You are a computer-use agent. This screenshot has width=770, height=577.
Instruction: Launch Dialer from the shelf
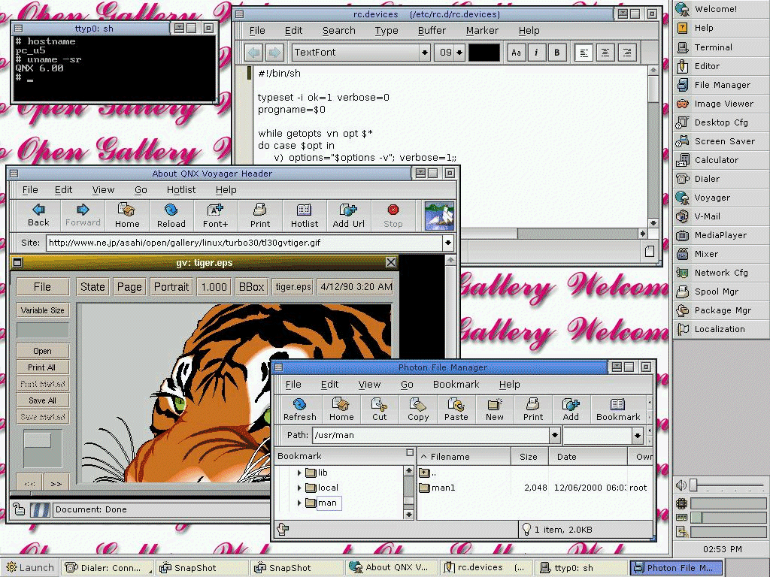tap(721, 179)
